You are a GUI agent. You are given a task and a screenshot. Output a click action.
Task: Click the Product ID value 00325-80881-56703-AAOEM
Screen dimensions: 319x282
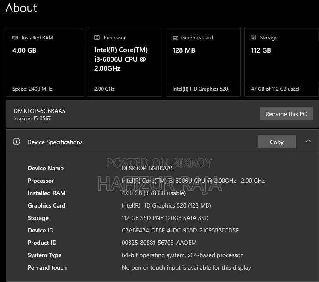[x=159, y=243]
